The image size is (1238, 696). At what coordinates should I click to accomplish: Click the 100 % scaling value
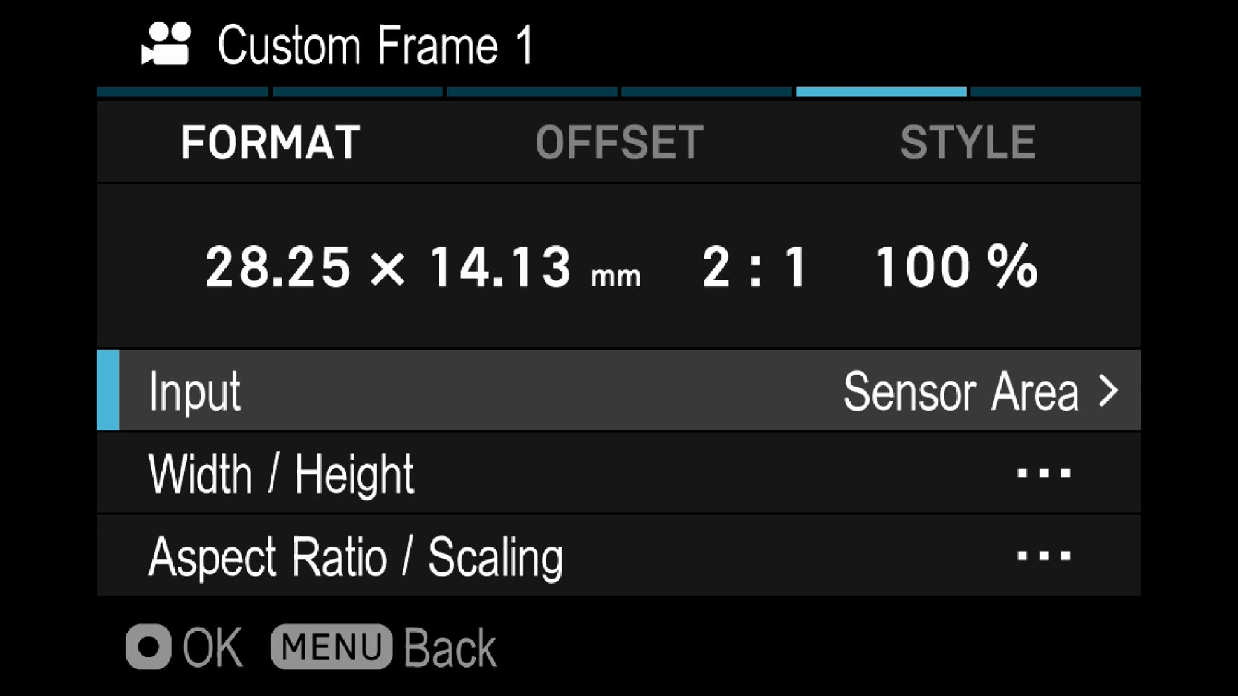tap(956, 266)
